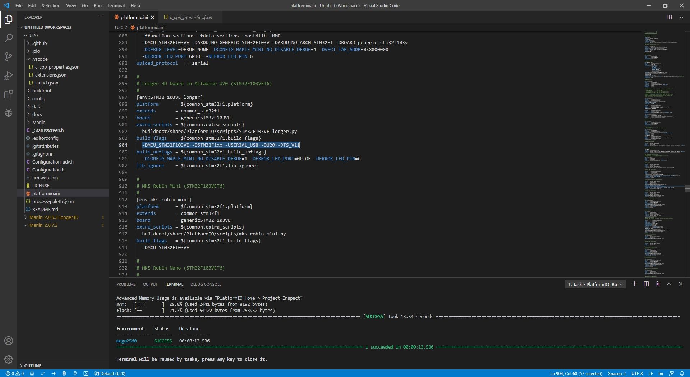Kill the terminal with the trash icon
The height and width of the screenshot is (377, 690).
tap(658, 284)
